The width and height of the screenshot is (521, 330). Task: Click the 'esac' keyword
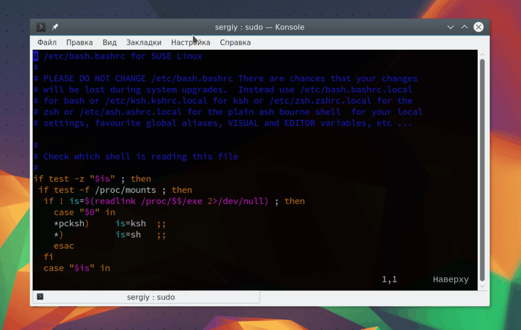[64, 246]
